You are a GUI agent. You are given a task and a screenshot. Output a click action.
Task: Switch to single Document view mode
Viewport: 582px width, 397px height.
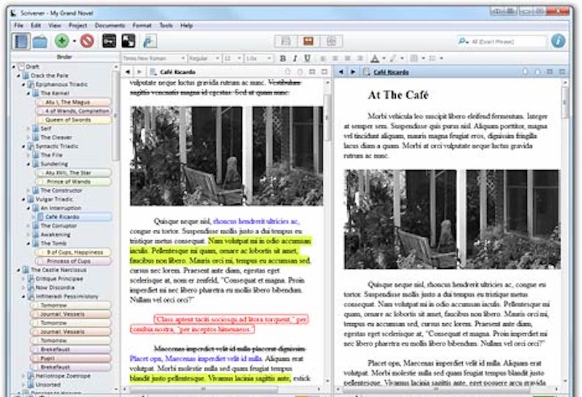click(x=286, y=41)
